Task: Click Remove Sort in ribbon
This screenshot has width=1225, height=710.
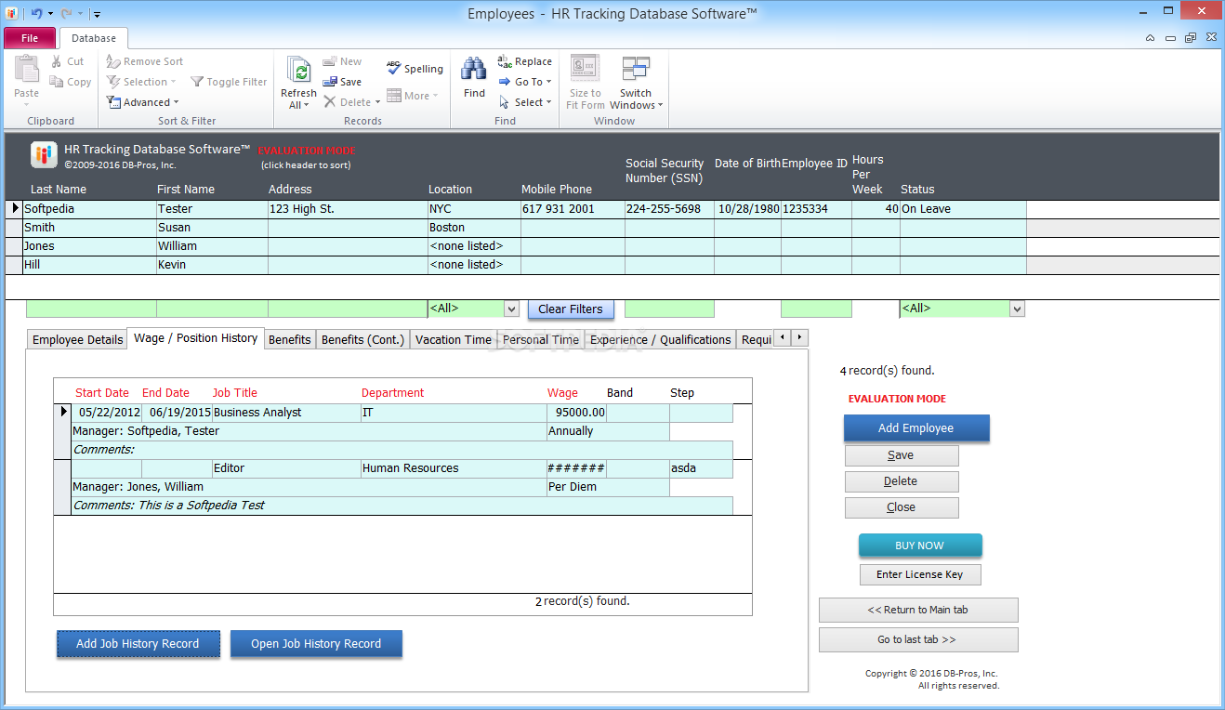Action: (144, 61)
